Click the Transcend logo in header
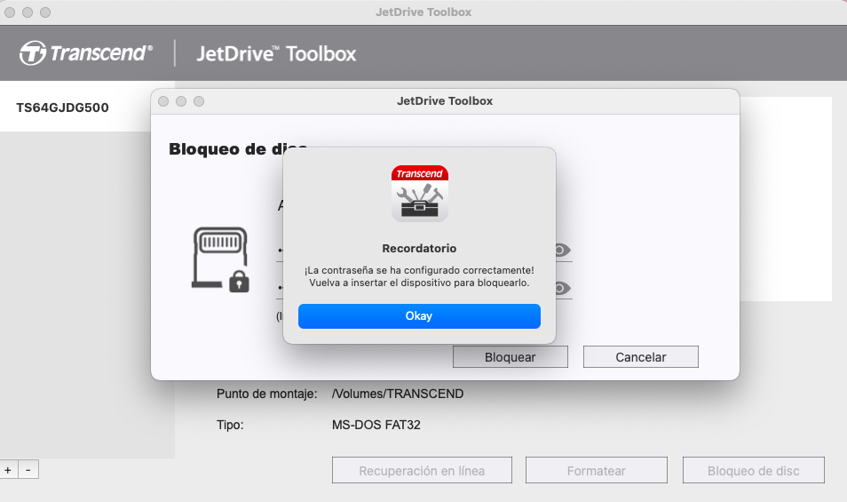847x502 pixels. pyautogui.click(x=86, y=53)
